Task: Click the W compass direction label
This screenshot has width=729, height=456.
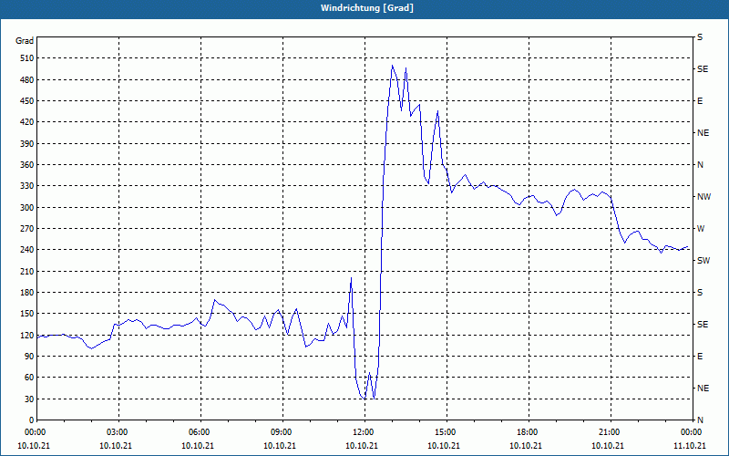Action: [701, 229]
